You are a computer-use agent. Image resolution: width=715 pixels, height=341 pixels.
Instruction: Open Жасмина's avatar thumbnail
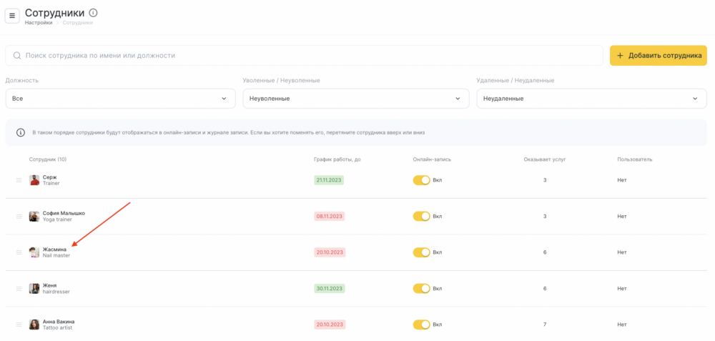(34, 252)
